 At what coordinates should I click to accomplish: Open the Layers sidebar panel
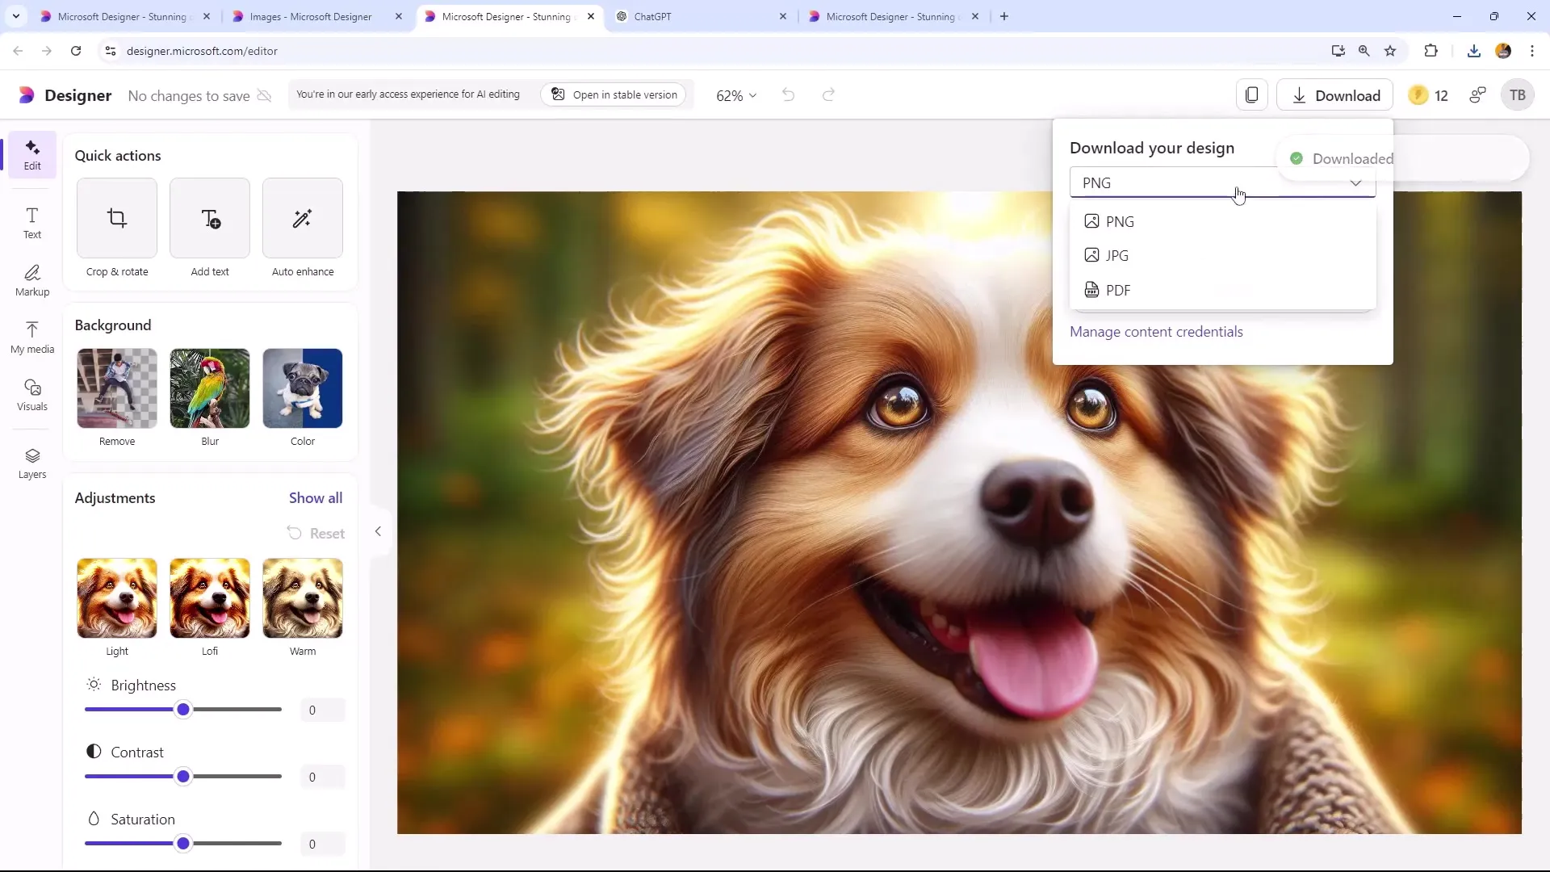pos(32,463)
